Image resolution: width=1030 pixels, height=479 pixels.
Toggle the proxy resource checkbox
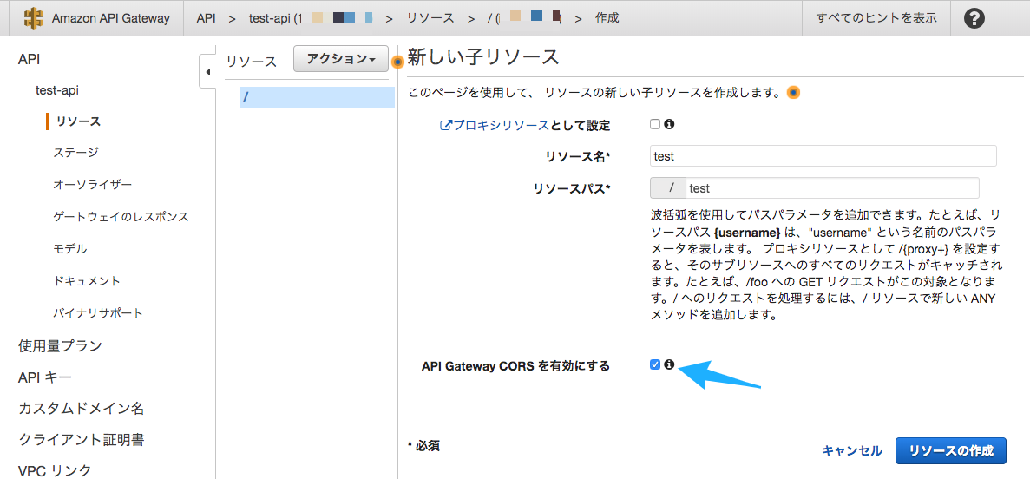pos(655,124)
